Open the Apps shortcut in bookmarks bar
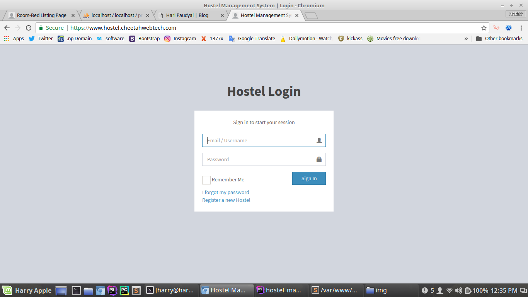The image size is (528, 297). (14, 39)
